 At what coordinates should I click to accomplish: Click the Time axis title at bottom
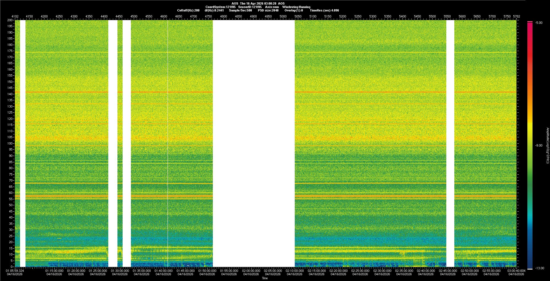click(x=265, y=278)
